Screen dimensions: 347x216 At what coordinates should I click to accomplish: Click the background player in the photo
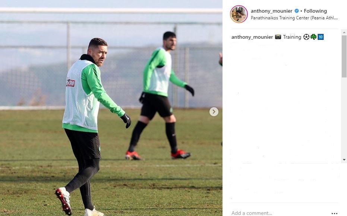[x=160, y=95]
